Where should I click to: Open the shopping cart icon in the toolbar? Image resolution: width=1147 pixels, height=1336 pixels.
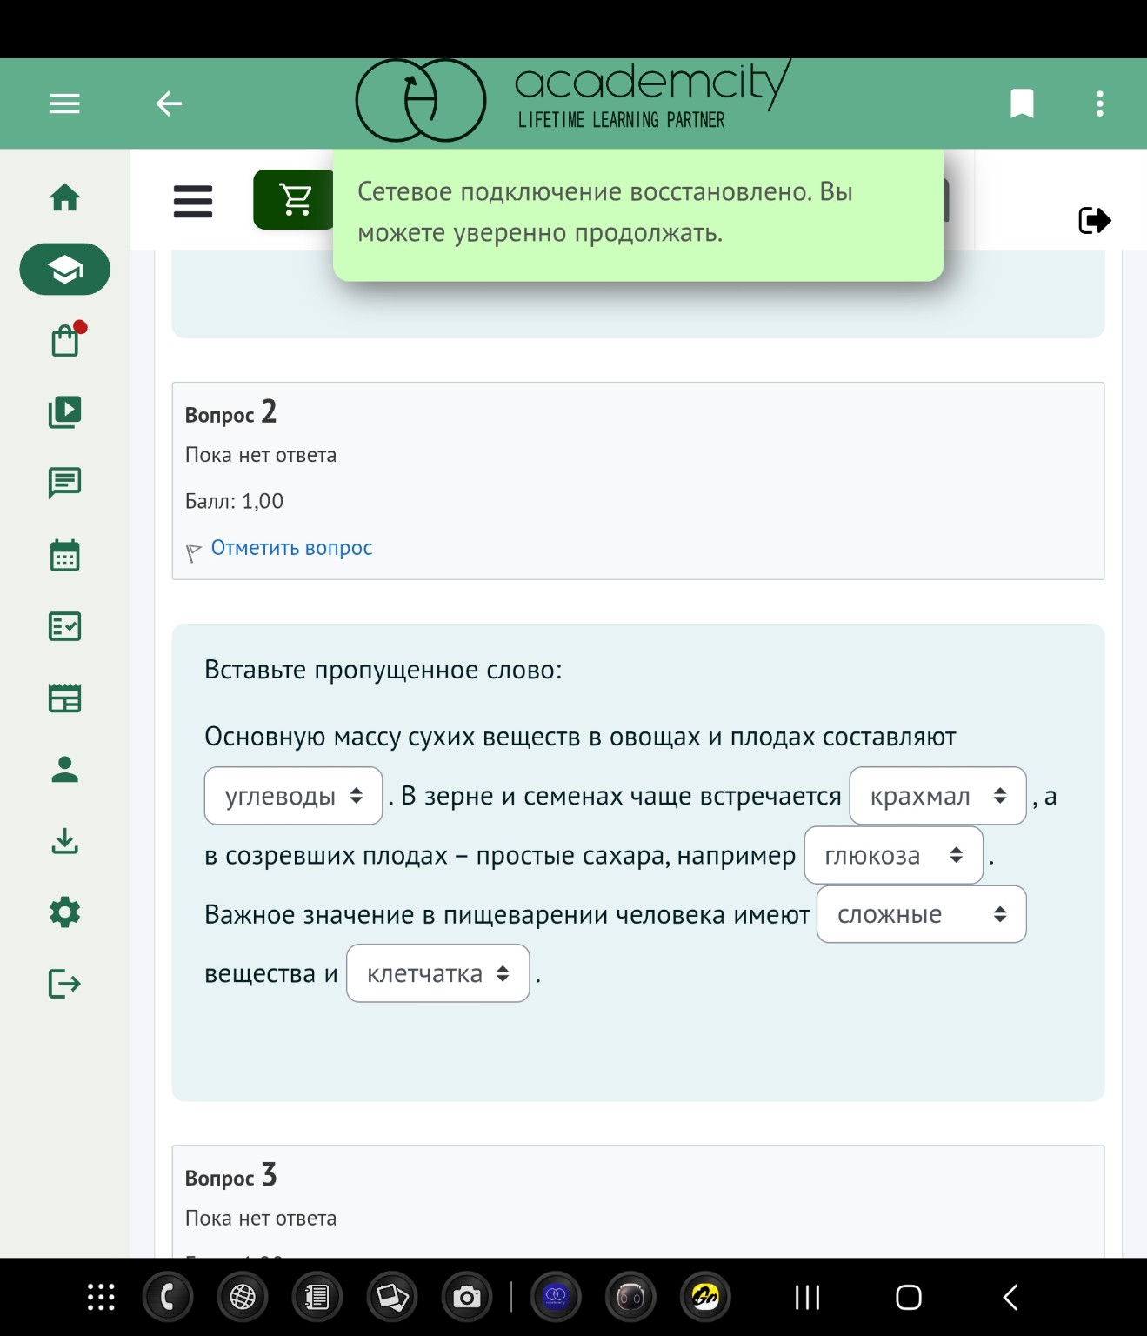click(x=294, y=201)
